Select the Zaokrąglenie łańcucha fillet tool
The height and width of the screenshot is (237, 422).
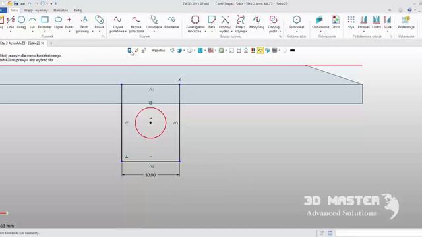pyautogui.click(x=195, y=24)
